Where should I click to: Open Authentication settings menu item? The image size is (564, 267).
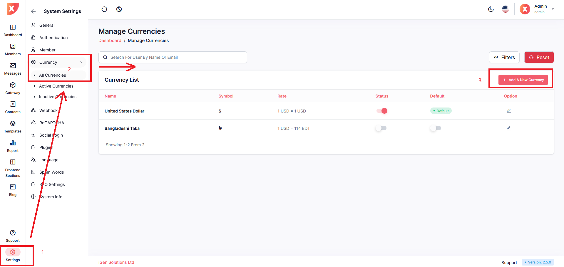pyautogui.click(x=53, y=38)
